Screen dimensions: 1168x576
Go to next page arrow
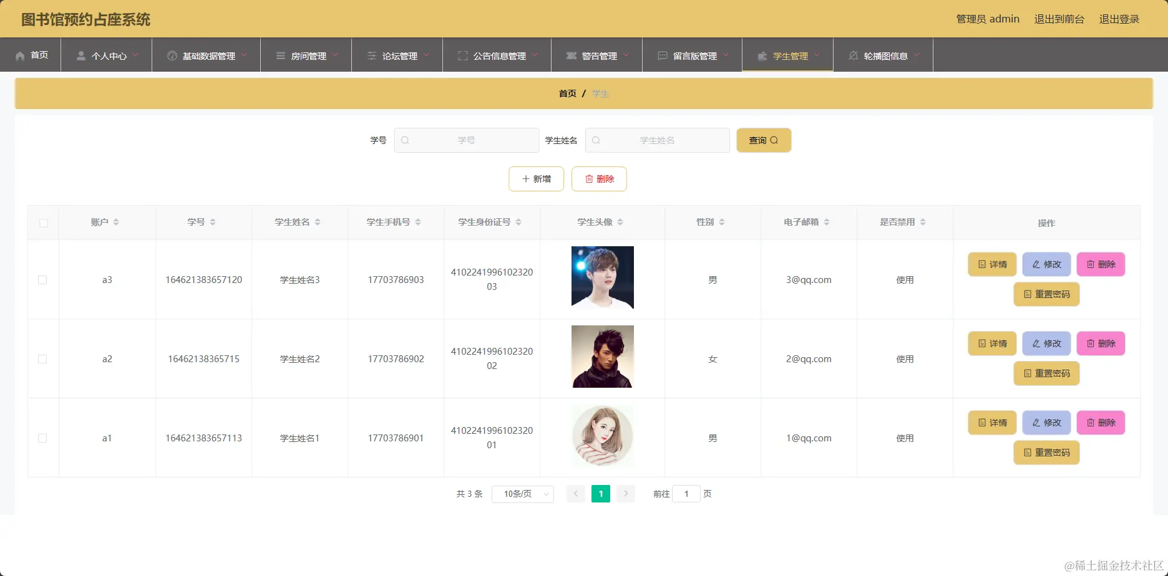point(626,494)
